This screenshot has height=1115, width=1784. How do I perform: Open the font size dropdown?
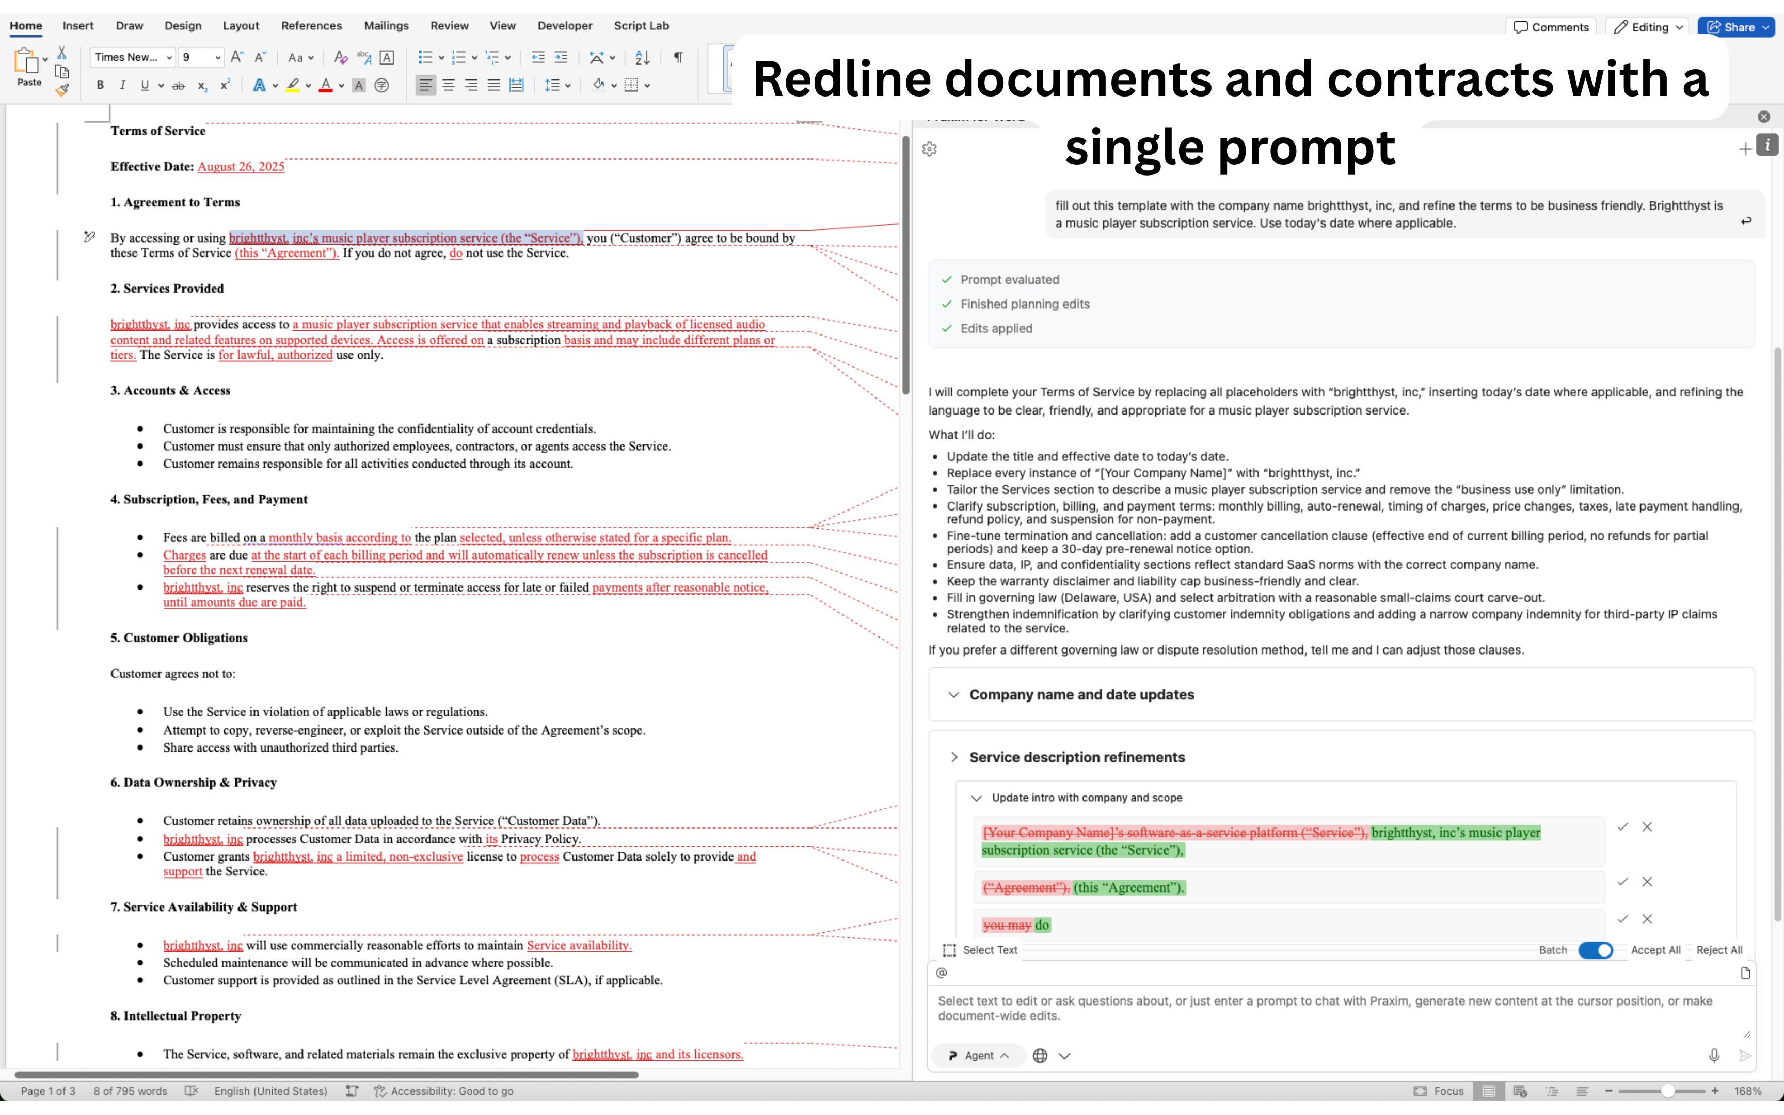pos(217,57)
